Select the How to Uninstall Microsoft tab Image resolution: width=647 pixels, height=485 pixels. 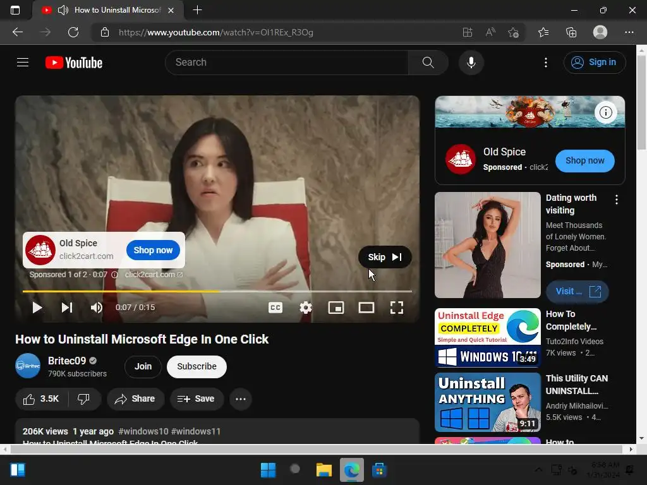109,10
